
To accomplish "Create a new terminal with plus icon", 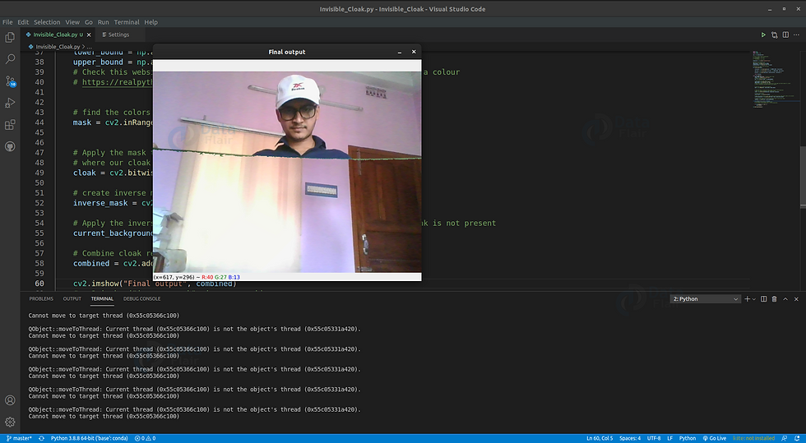I will 747,298.
